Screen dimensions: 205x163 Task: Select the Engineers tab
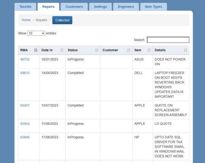pos(126,7)
